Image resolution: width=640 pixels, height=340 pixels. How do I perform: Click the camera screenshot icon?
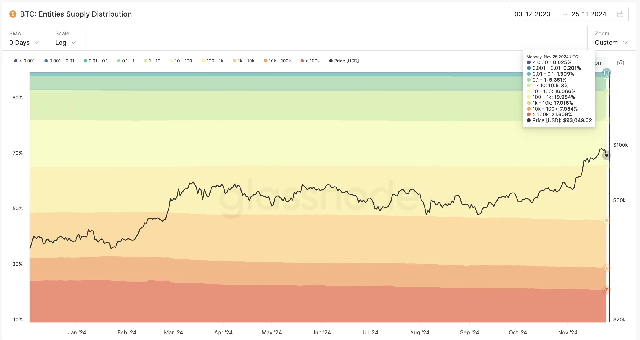pos(621,63)
